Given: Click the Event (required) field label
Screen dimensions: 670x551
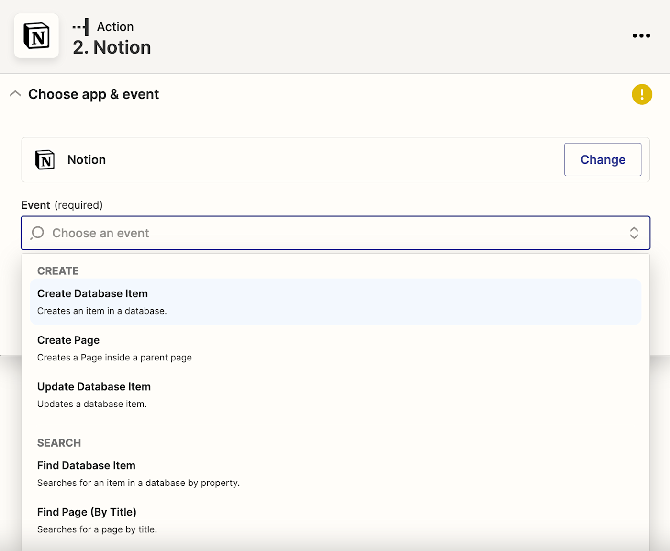Looking at the screenshot, I should (62, 205).
